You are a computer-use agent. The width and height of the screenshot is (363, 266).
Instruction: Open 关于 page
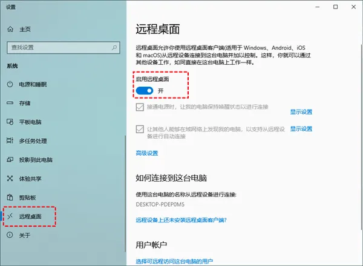click(25, 235)
